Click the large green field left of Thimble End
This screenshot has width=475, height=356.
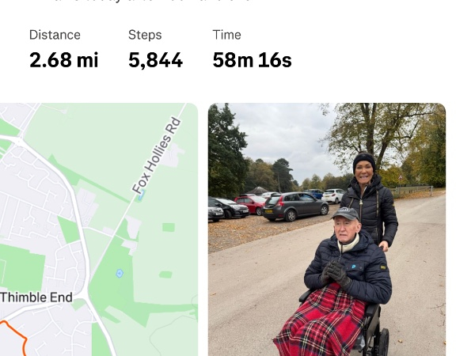21,268
